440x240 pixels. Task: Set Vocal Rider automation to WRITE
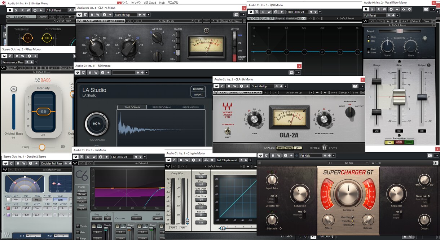[x=399, y=143]
